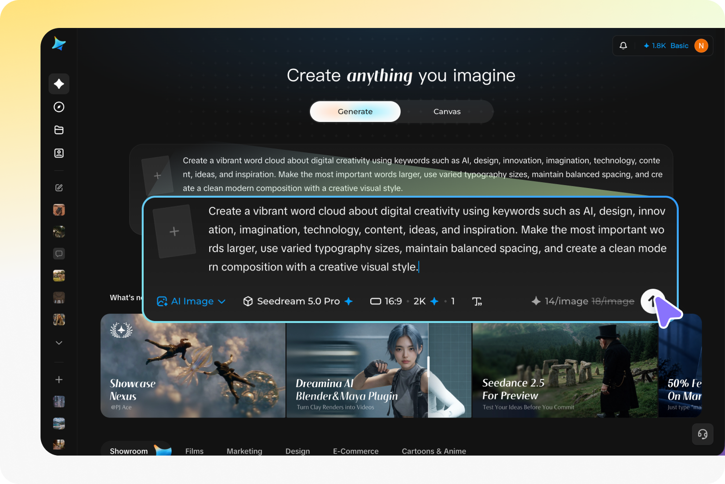725x484 pixels.
Task: Select the Films category tab
Action: 194,451
